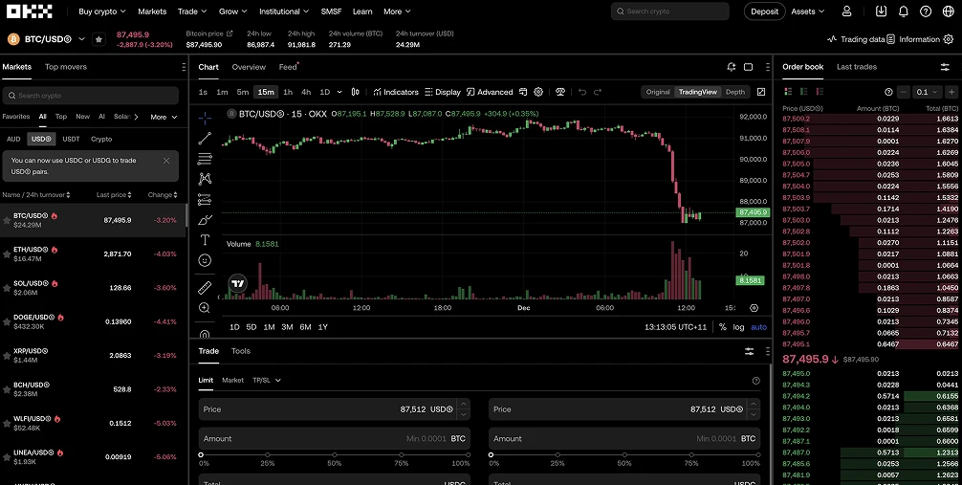The width and height of the screenshot is (962, 485).
Task: Expand the More categories dropdown in Markets
Action: click(x=164, y=117)
